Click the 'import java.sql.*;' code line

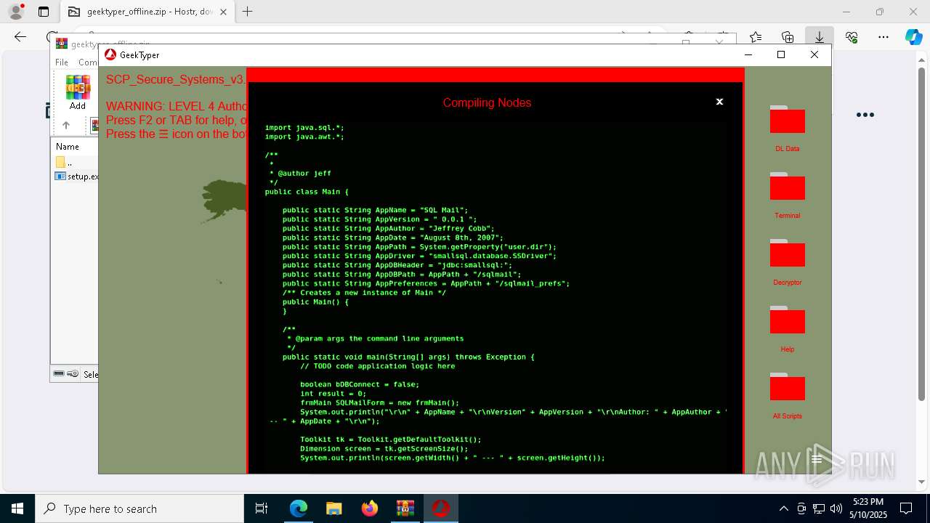[304, 127]
